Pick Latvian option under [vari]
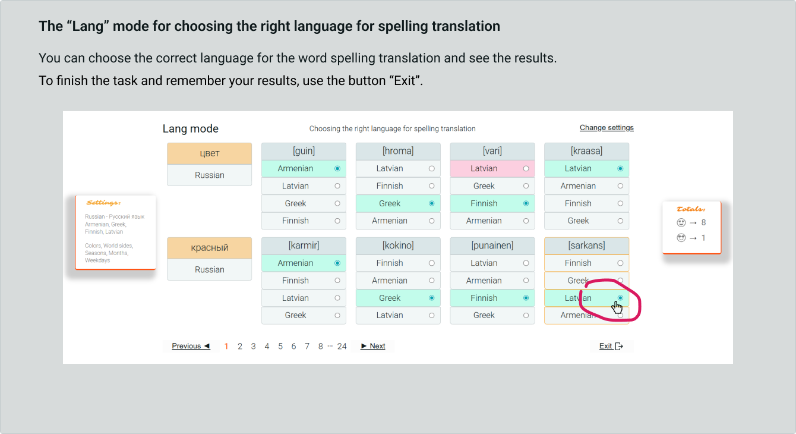Viewport: 796px width, 434px height. coord(492,169)
